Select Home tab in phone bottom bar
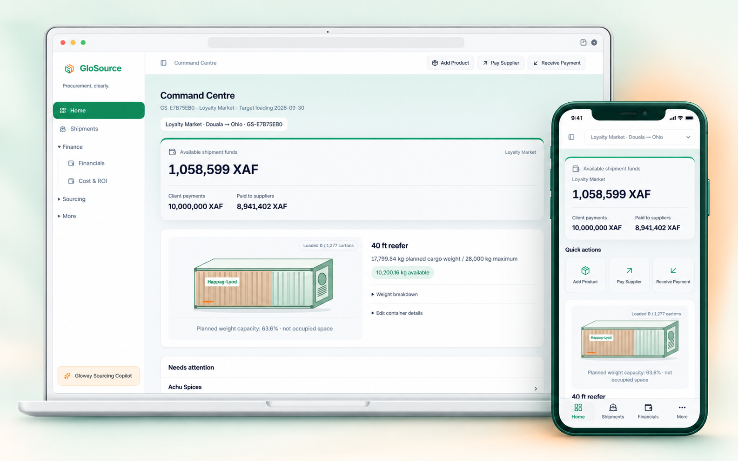This screenshot has width=738, height=461. click(x=578, y=411)
